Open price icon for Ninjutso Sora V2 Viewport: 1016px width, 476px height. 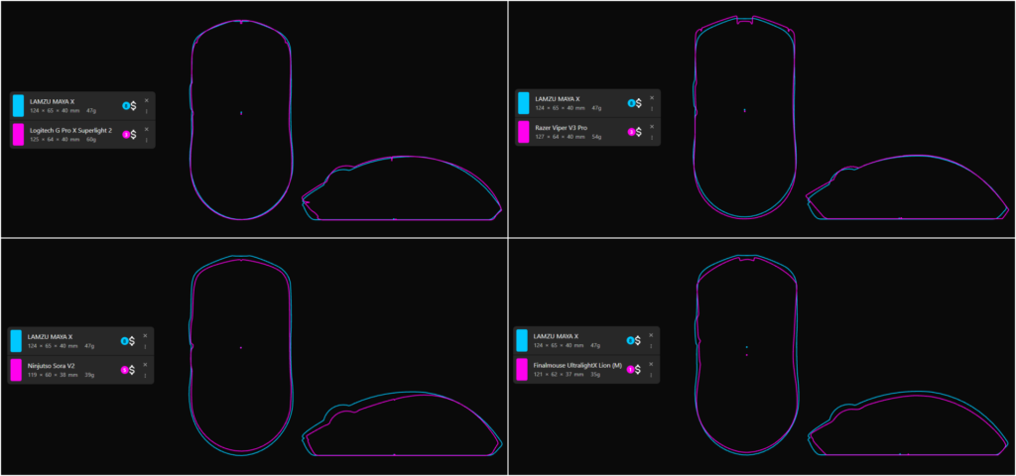point(132,370)
